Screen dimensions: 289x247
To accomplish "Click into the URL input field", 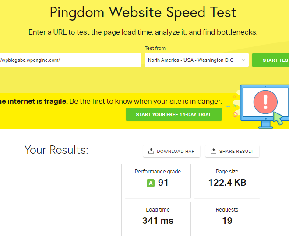I will [70, 60].
